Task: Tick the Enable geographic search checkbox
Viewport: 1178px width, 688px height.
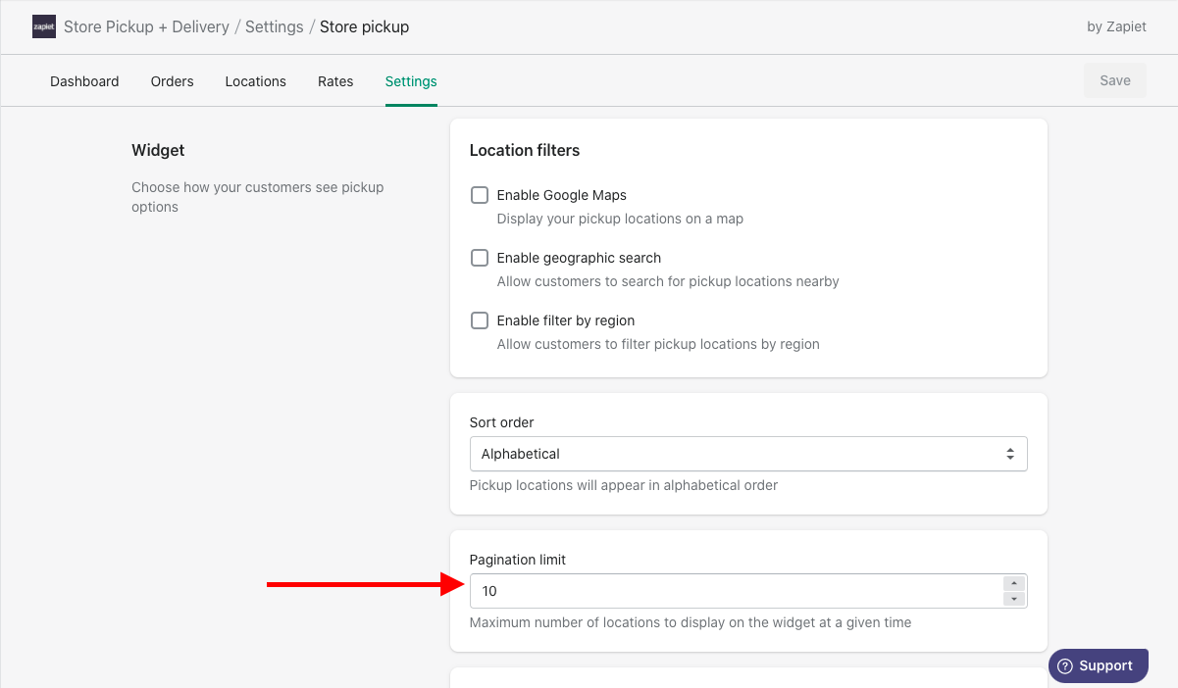Action: 480,258
